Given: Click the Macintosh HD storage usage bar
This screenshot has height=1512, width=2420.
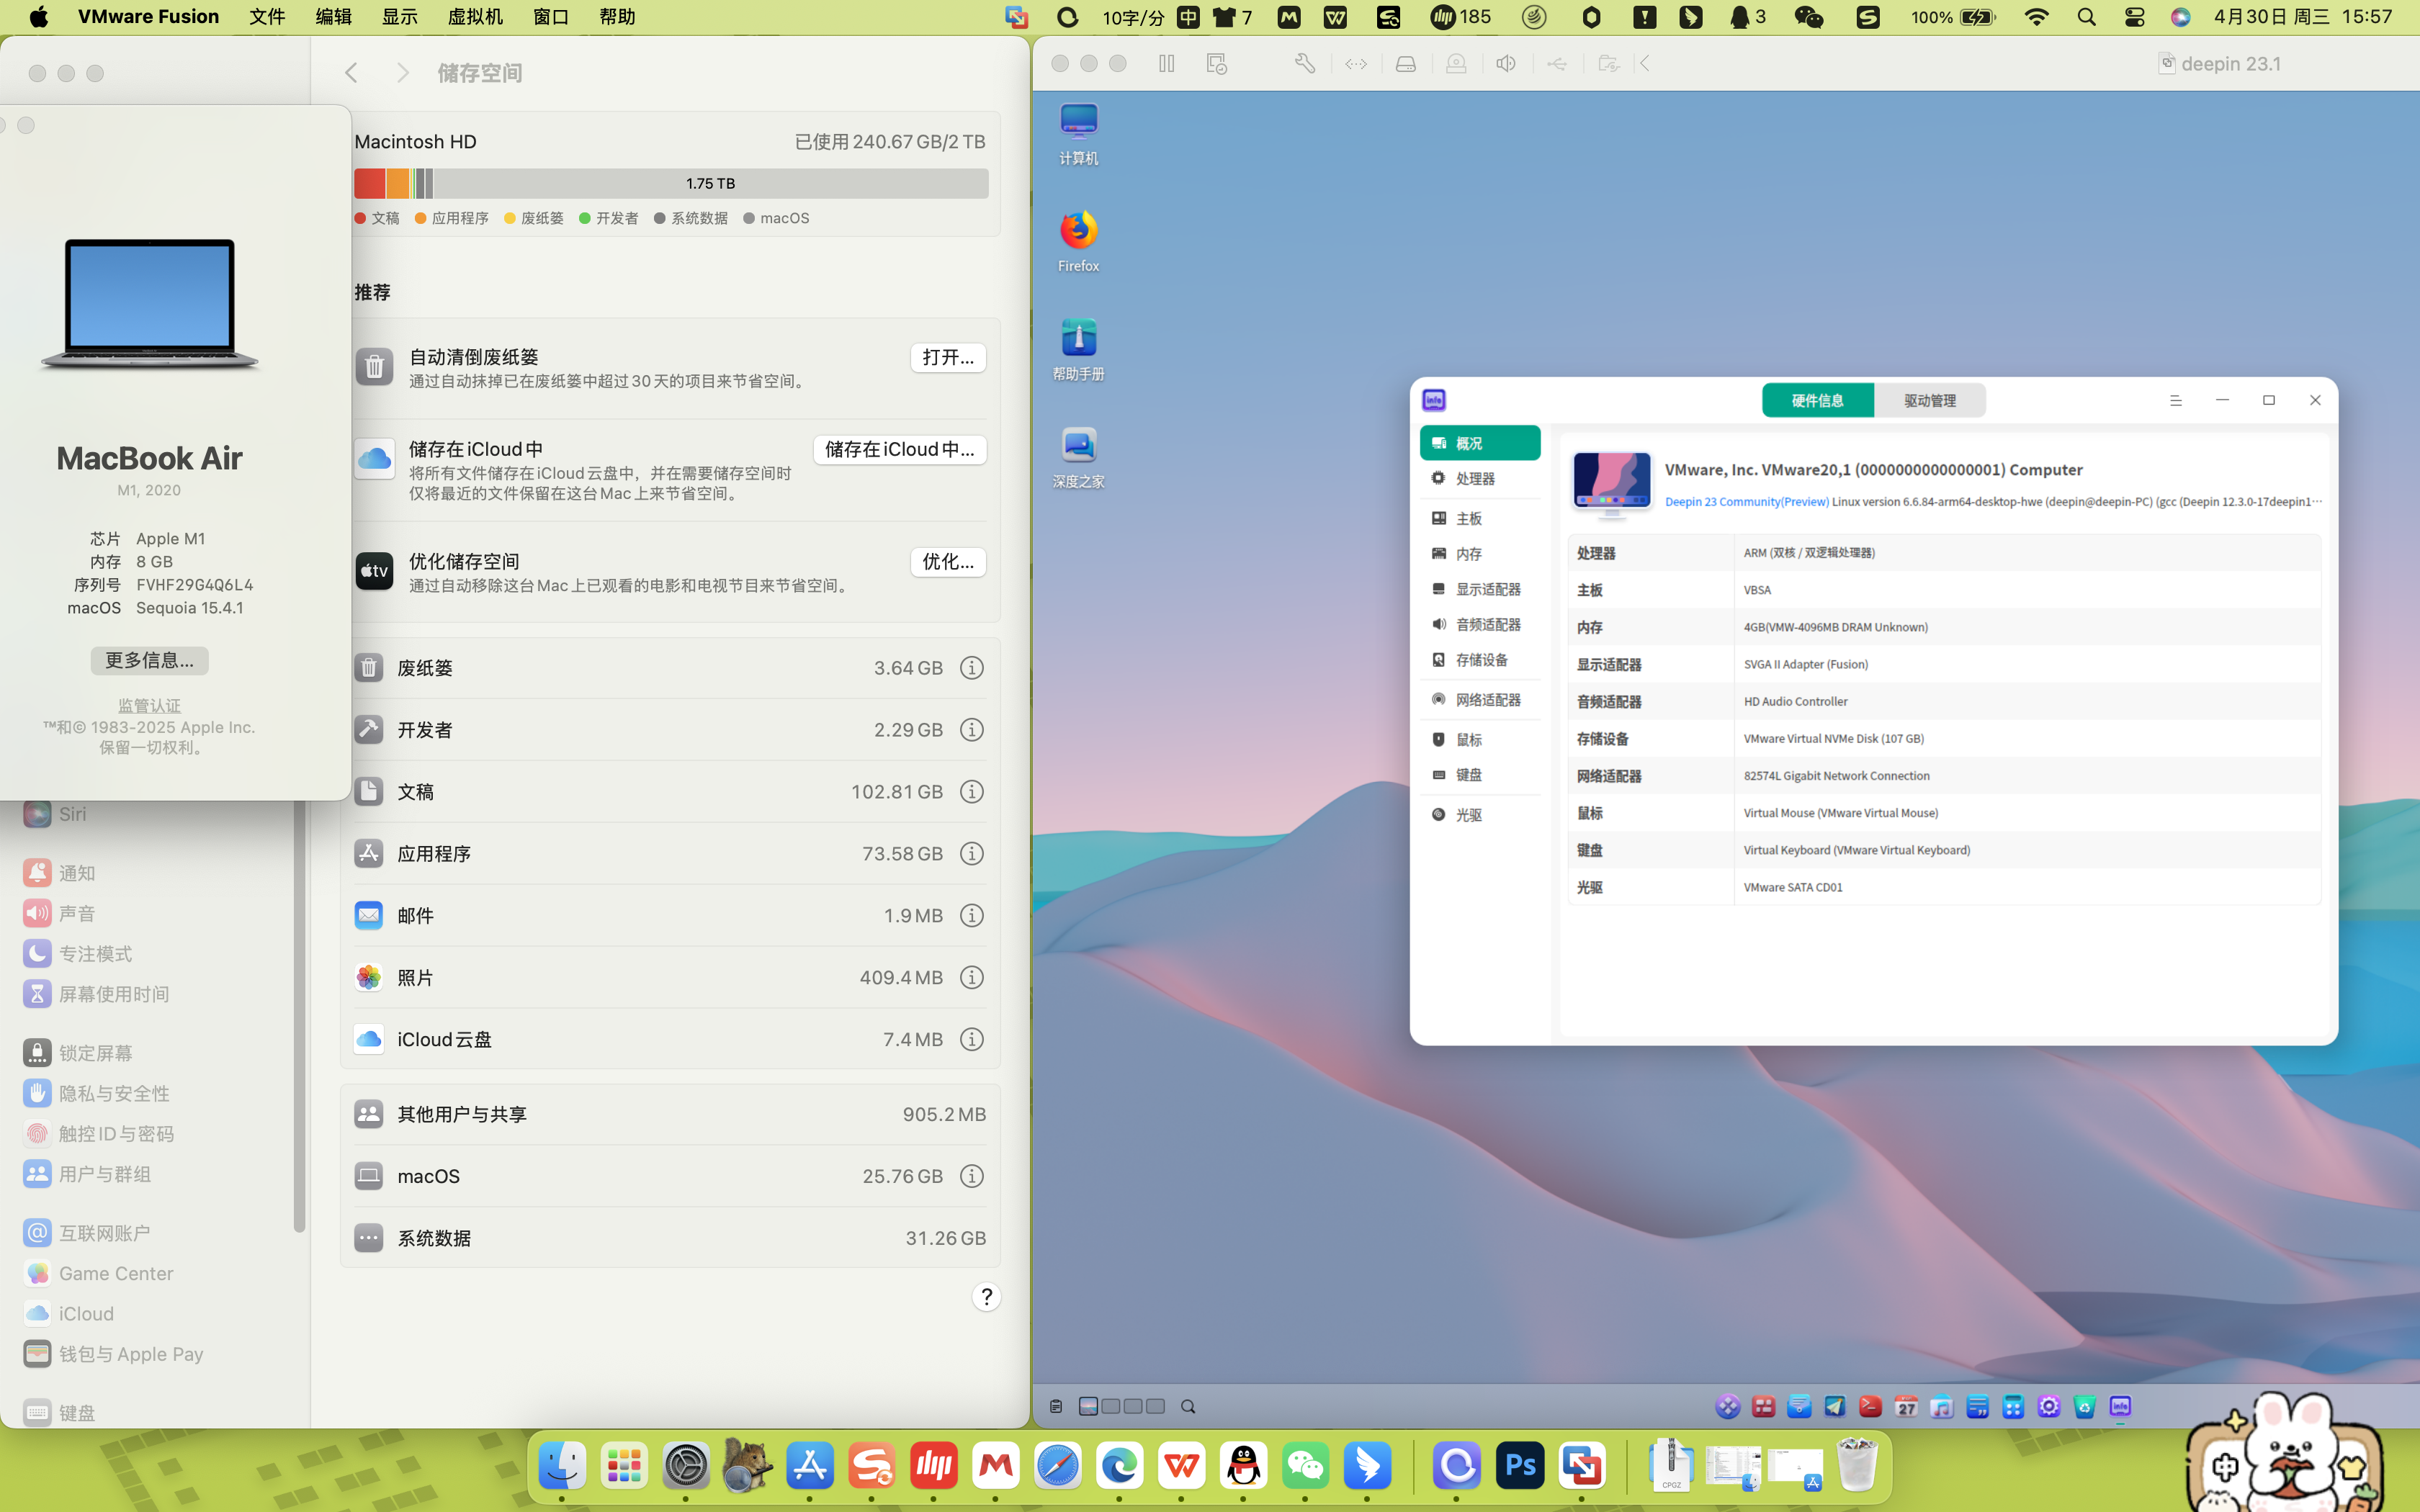Looking at the screenshot, I should (671, 184).
